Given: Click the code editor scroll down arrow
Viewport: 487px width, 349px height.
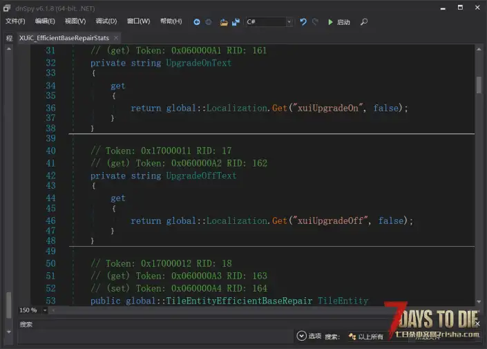Looking at the screenshot, I should click(479, 301).
